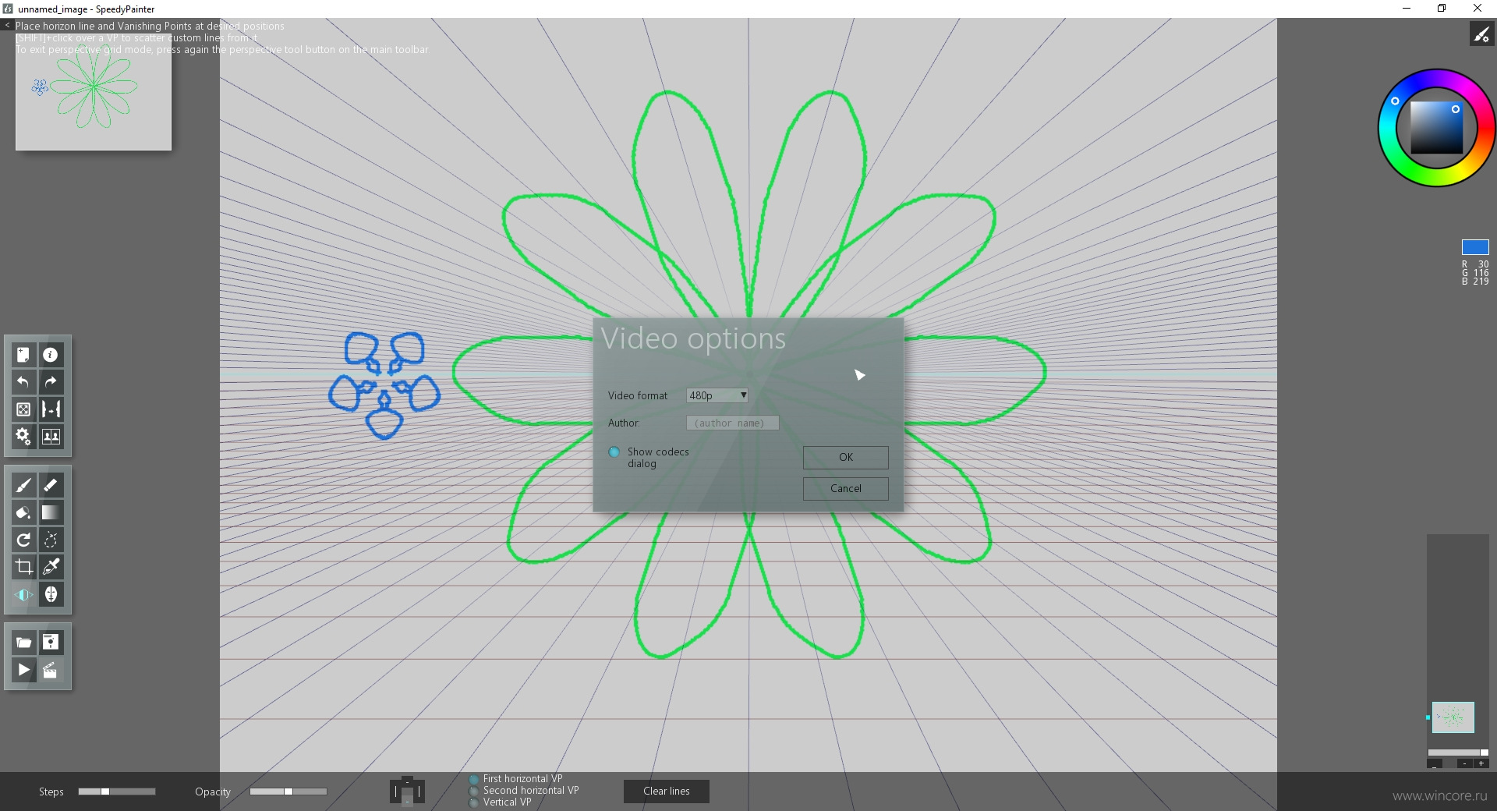Select the gradient tool
This screenshot has height=811, width=1497.
tap(51, 512)
